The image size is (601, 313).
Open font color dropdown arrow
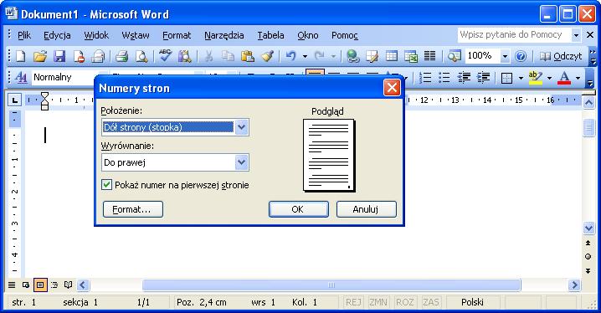578,78
